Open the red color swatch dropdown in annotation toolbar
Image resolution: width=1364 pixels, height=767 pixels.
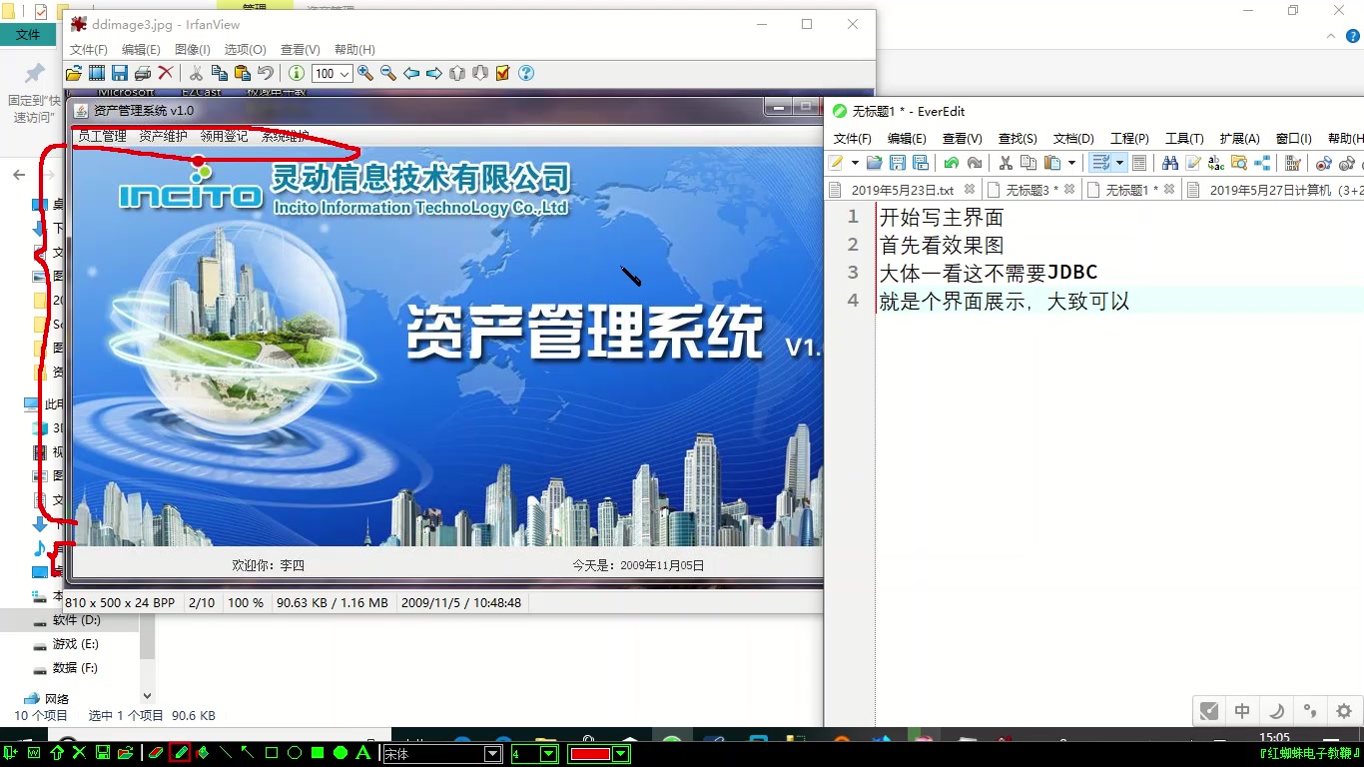click(x=619, y=754)
